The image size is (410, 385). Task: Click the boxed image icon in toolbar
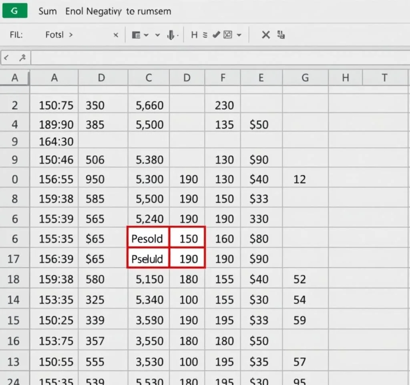228,35
